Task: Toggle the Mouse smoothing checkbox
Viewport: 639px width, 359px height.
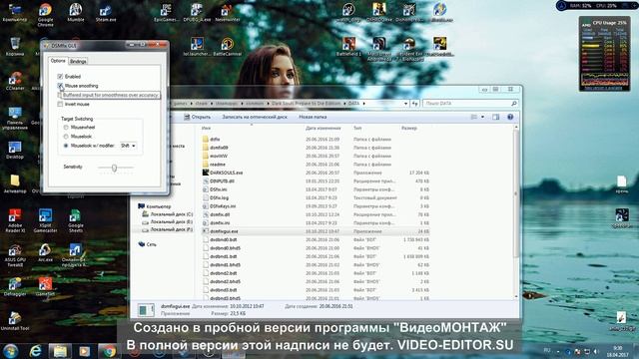Action: point(60,86)
